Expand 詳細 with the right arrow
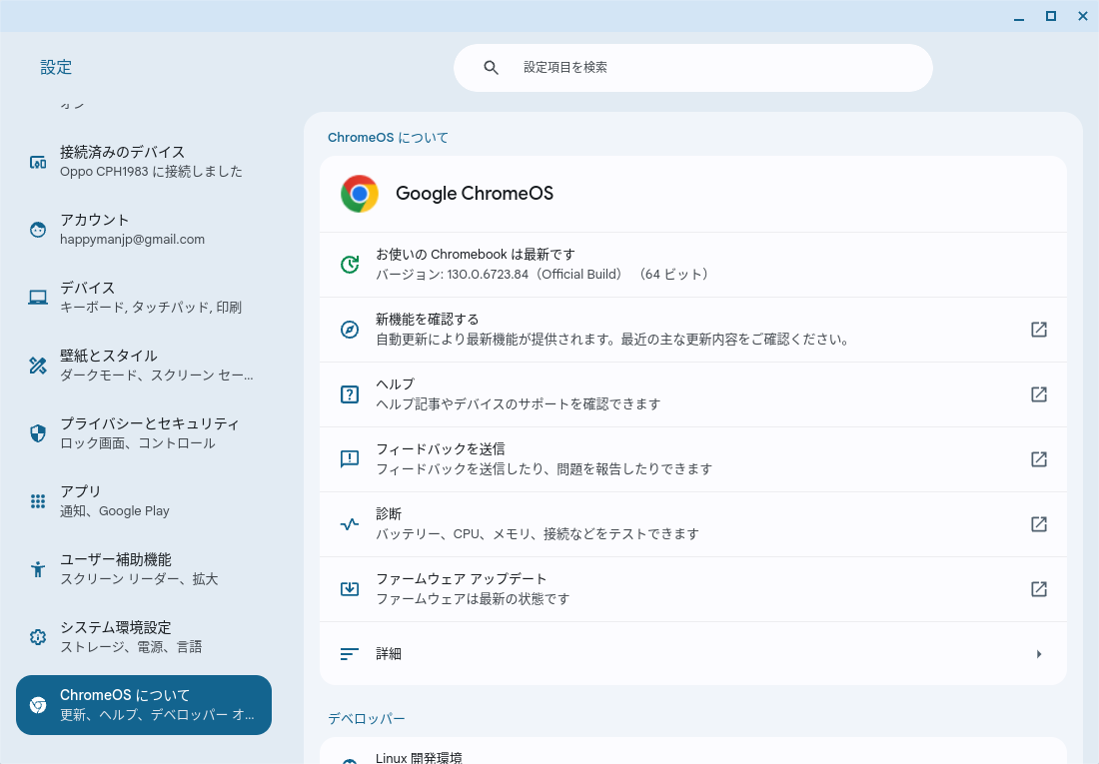 point(1039,654)
